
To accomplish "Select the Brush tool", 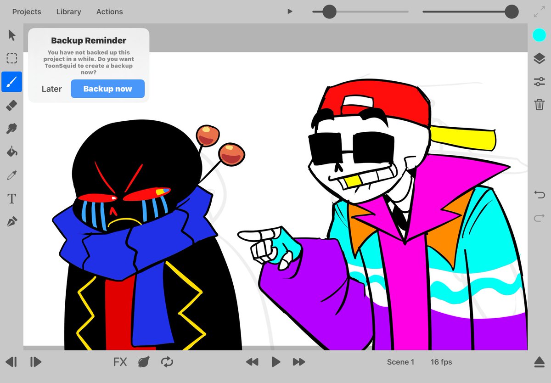I will [11, 82].
